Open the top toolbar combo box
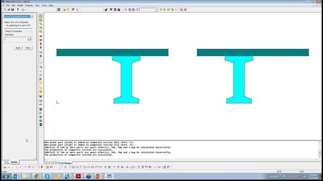This screenshot has width=323, height=181. tap(156, 10)
